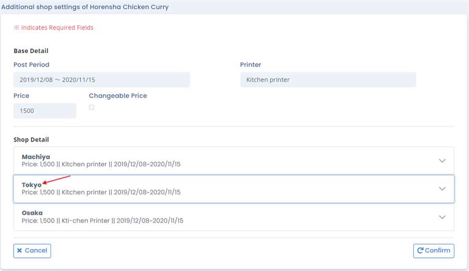Select the Osaka shop name

coord(32,213)
